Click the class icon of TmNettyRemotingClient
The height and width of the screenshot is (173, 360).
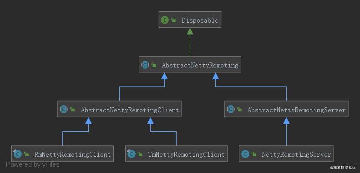click(132, 154)
